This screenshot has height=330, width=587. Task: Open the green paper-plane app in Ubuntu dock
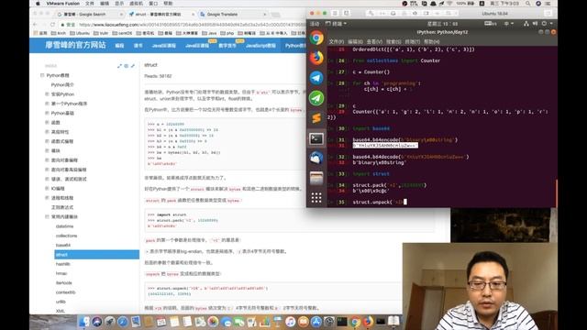316,98
